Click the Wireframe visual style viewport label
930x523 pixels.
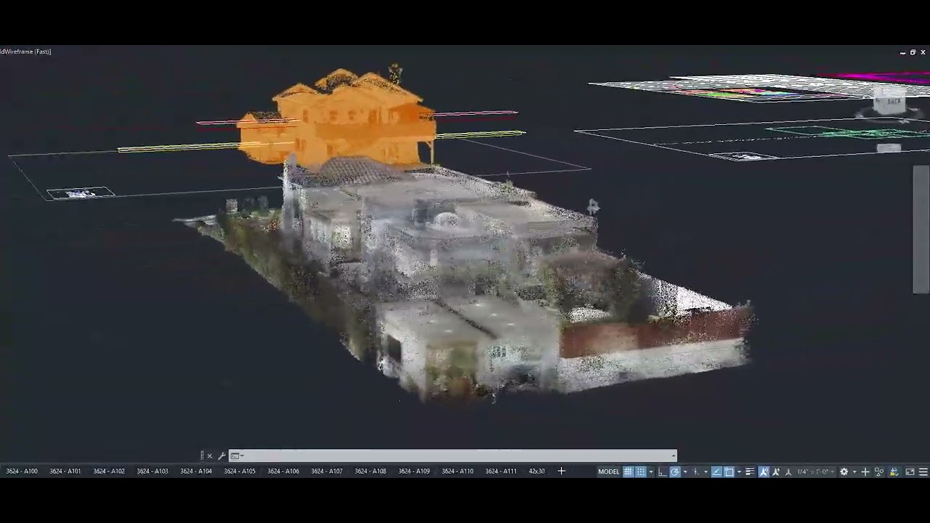[25, 52]
